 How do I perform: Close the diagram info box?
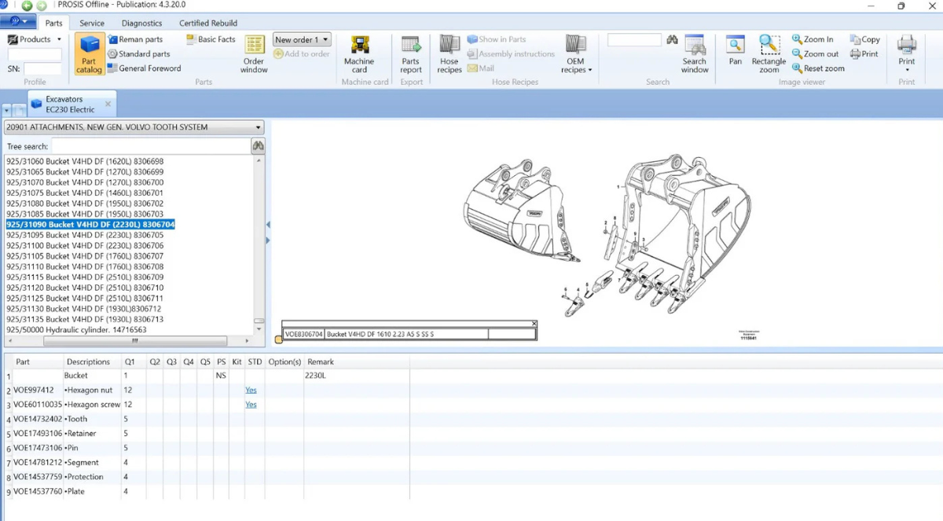click(x=534, y=324)
